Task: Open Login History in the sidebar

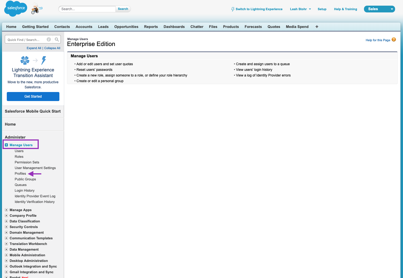Action: point(25,191)
